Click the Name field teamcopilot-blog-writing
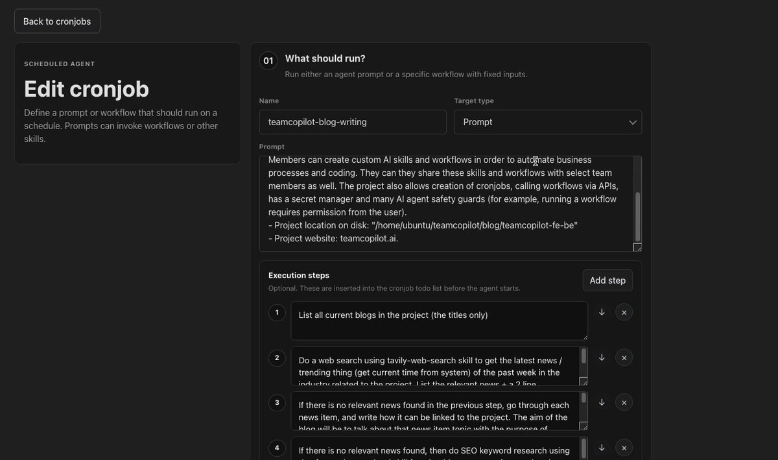This screenshot has width=778, height=460. click(353, 122)
